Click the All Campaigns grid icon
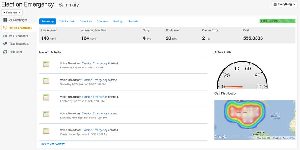This screenshot has height=150, width=300. [5, 20]
